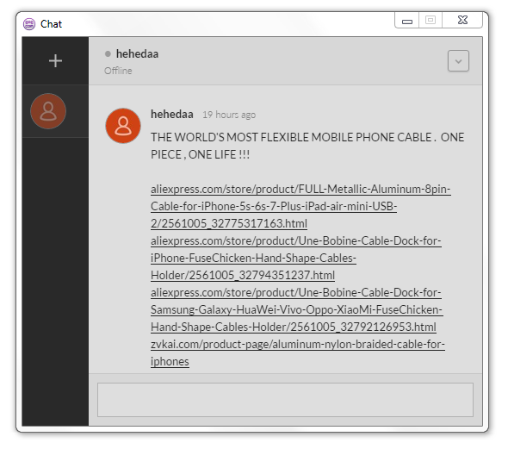Open the FULL-Metallic-Aluminum-8pin cable link
This screenshot has height=449, width=508.
(x=300, y=206)
